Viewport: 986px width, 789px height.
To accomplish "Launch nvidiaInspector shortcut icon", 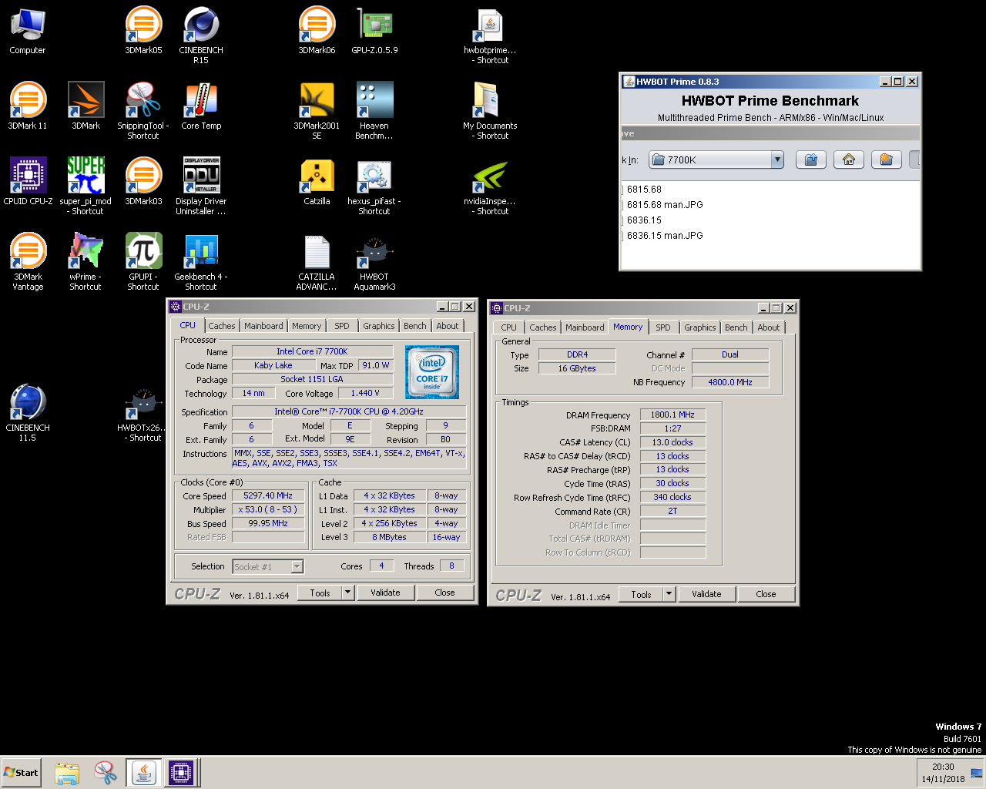I will coord(490,186).
